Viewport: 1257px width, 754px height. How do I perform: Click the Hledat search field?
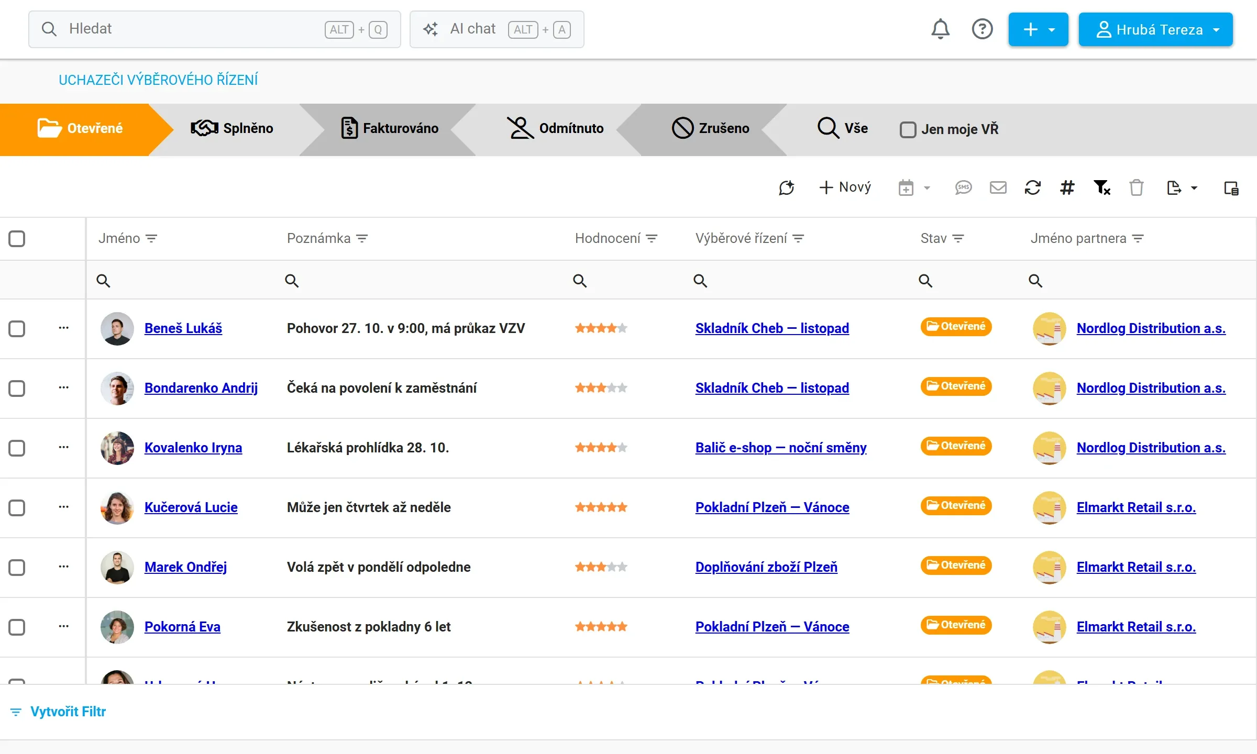pos(215,29)
